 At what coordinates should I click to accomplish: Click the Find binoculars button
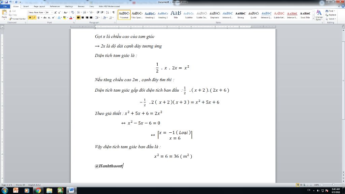[330, 11]
